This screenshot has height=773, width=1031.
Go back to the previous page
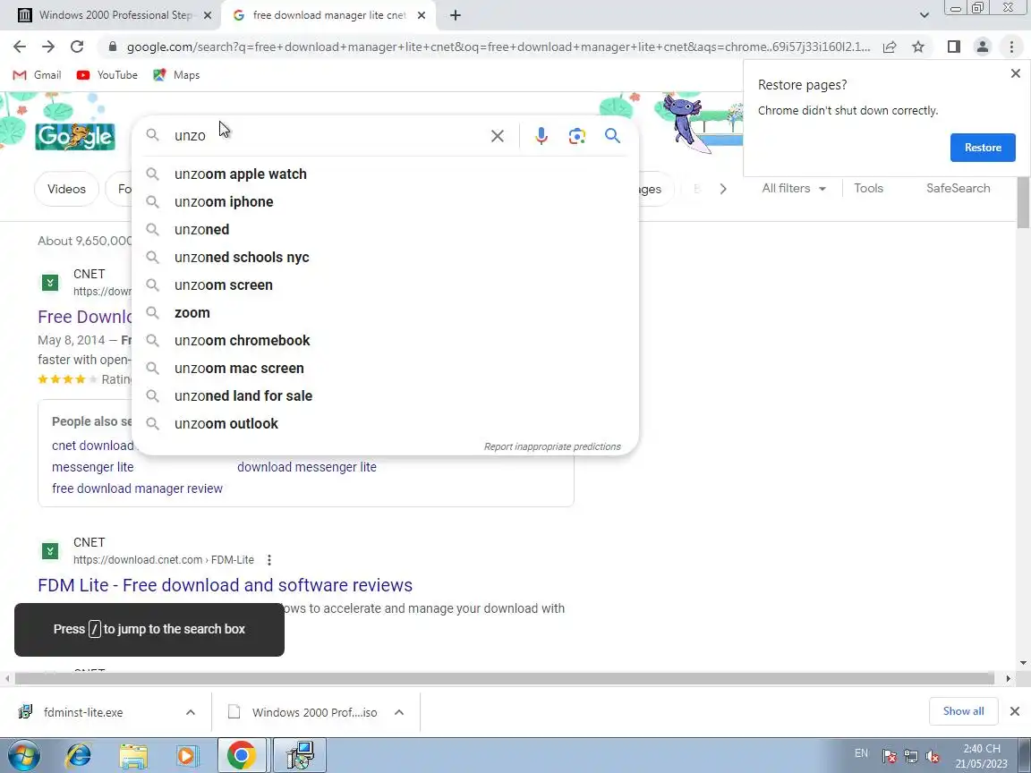(19, 47)
